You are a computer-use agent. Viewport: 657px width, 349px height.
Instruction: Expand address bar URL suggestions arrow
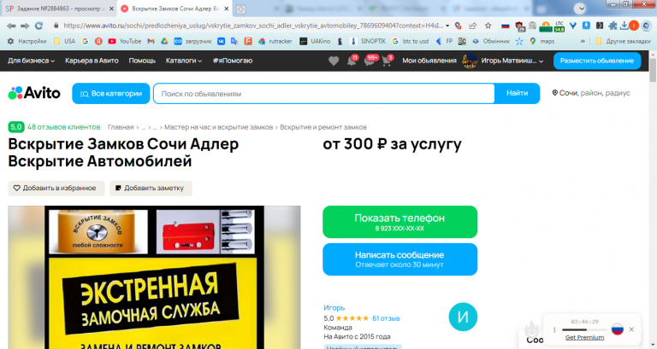pyautogui.click(x=447, y=26)
